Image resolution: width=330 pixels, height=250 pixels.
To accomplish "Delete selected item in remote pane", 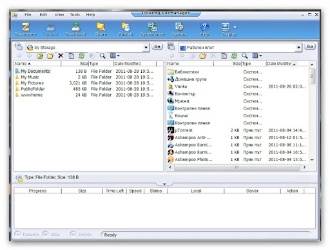I will click(61, 56).
